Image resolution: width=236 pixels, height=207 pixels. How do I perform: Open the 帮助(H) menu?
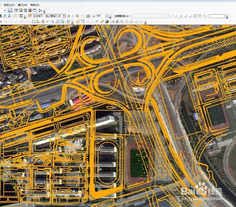click(35, 5)
